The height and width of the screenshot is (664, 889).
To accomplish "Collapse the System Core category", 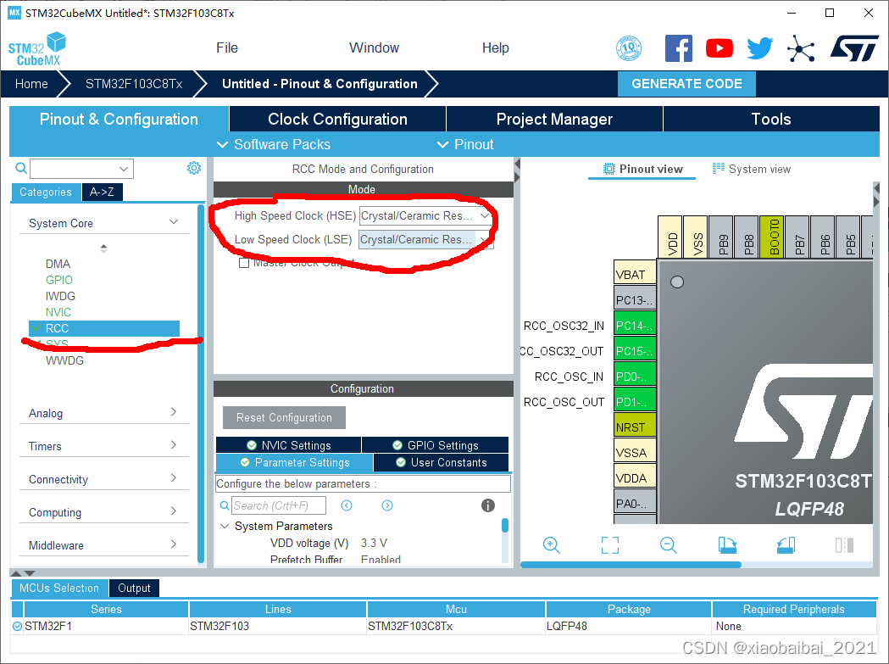I will pyautogui.click(x=174, y=222).
